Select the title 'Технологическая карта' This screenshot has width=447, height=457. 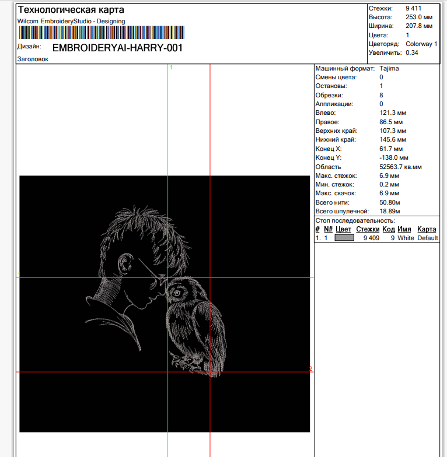pyautogui.click(x=71, y=10)
